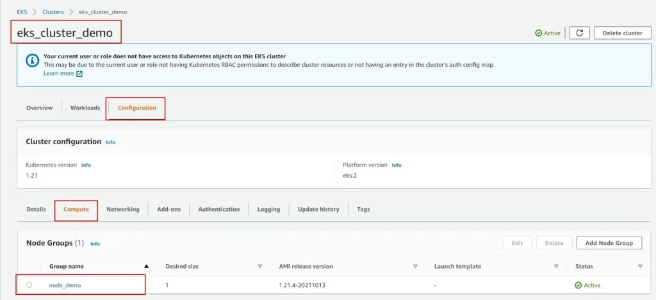Open the Update history tab
This screenshot has height=300, width=656.
(318, 209)
